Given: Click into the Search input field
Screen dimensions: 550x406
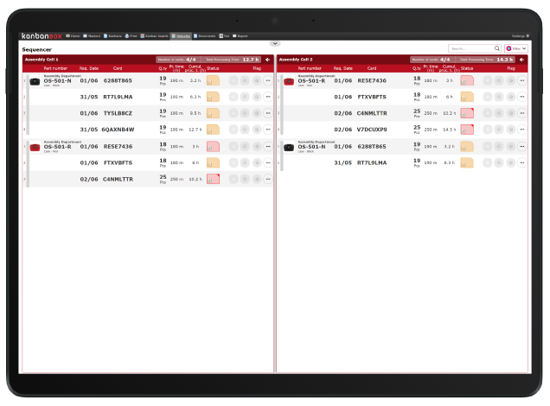Looking at the screenshot, I should (470, 49).
